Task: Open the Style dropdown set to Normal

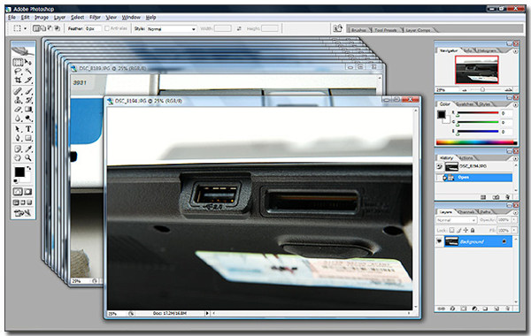Action: [x=172, y=29]
